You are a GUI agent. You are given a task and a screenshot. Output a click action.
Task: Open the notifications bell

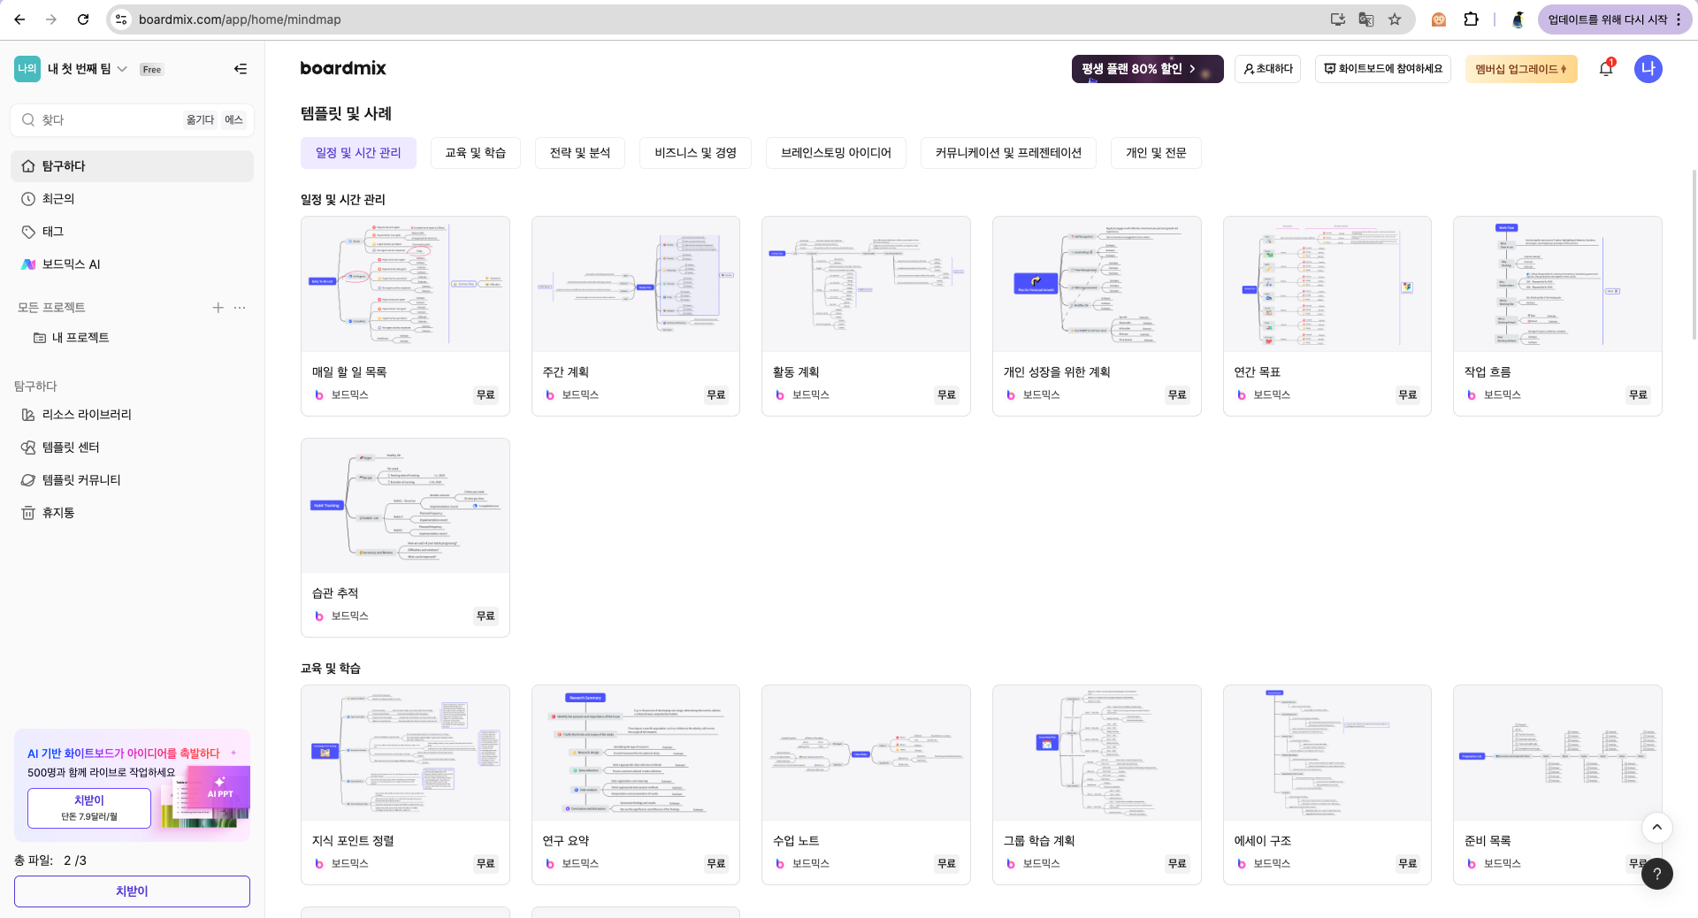pyautogui.click(x=1604, y=69)
